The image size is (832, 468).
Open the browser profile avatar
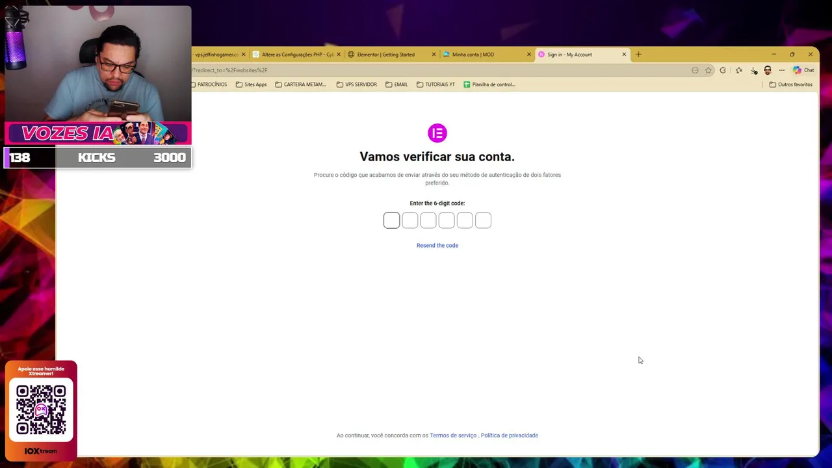tap(768, 70)
